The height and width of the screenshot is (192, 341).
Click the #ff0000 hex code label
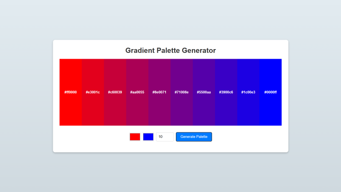coord(70,92)
